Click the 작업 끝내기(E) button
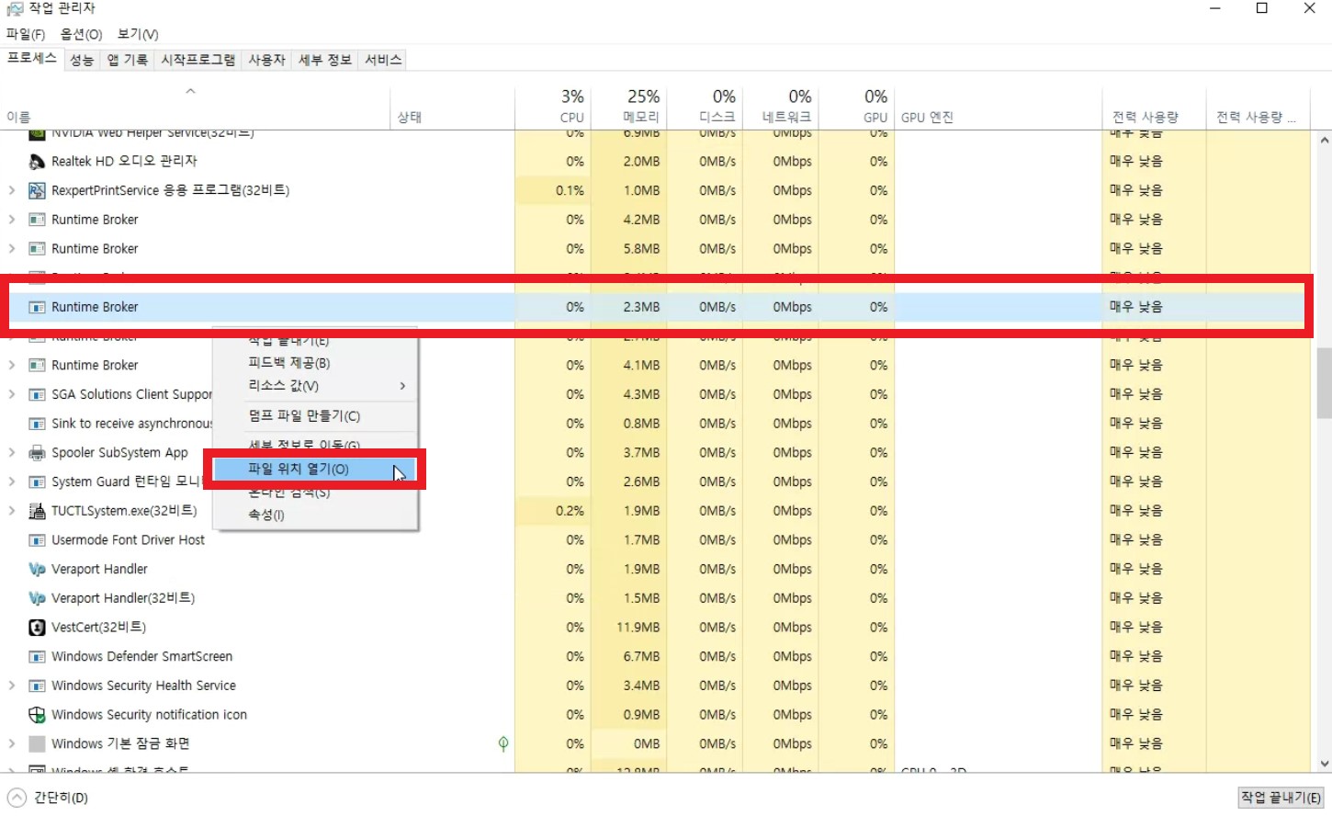Screen dimensions: 1332x816 [1281, 798]
